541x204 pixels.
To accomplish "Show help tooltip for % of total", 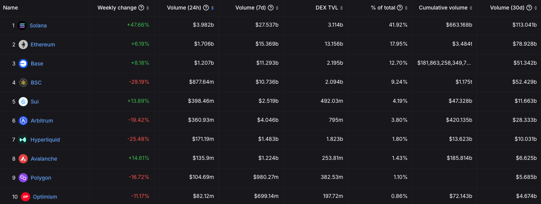I will (x=400, y=8).
